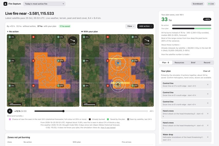Open the "About these numbers" link
Viewport: 219px width, 146px height.
(x=171, y=45)
